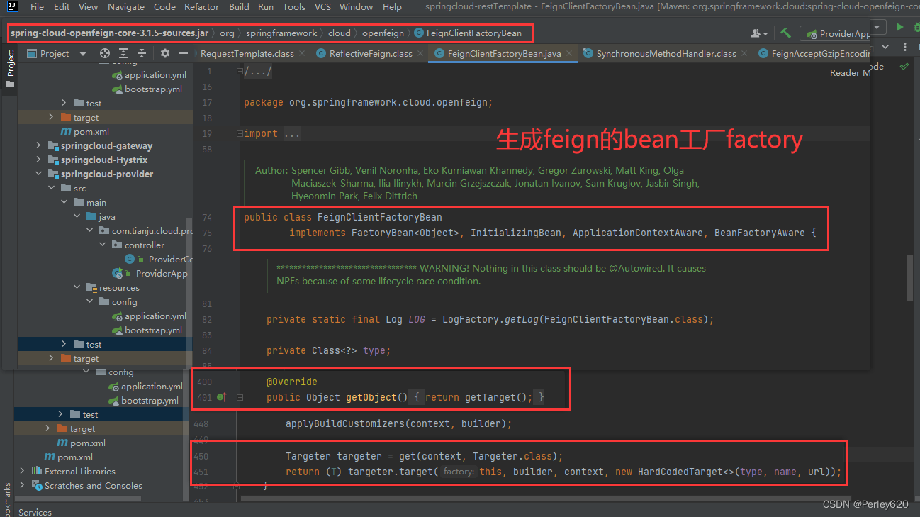The width and height of the screenshot is (920, 517).
Task: Switch to FeignAcceptGzipEncoding tab
Action: 814,54
